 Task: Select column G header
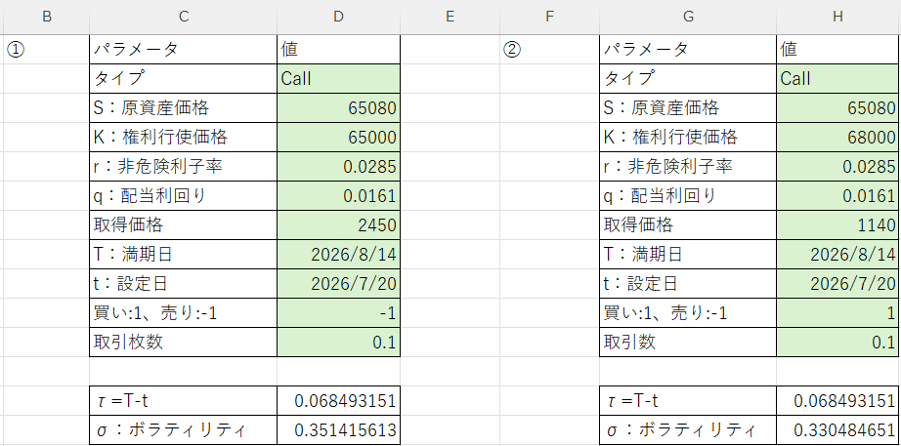(688, 17)
